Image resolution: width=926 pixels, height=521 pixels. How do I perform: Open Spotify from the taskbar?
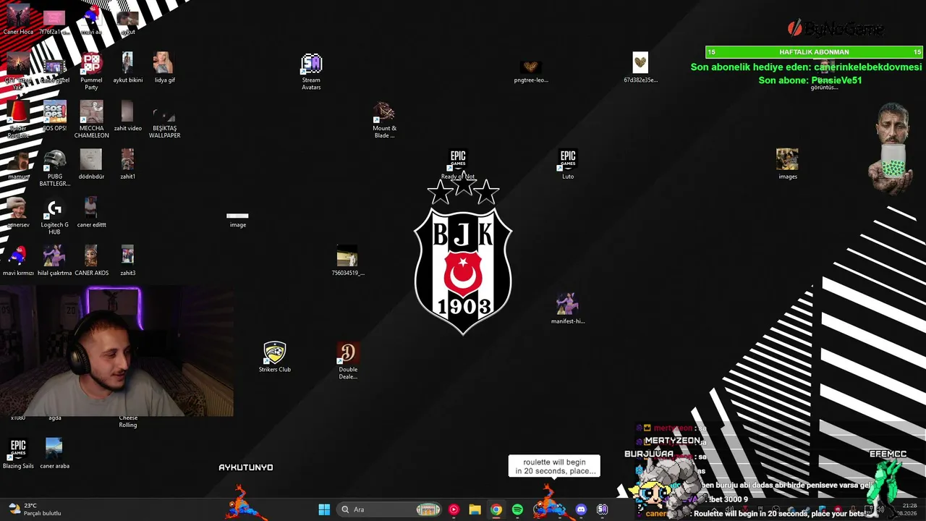point(517,509)
